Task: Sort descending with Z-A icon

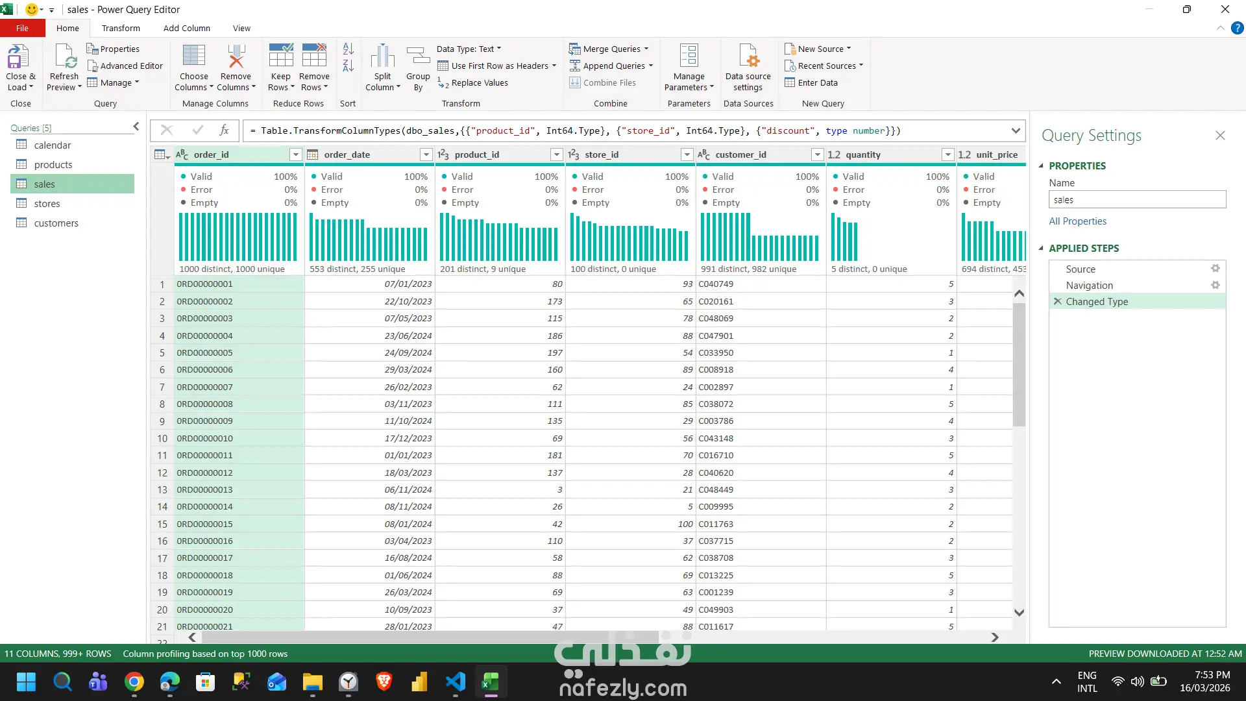Action: point(348,66)
